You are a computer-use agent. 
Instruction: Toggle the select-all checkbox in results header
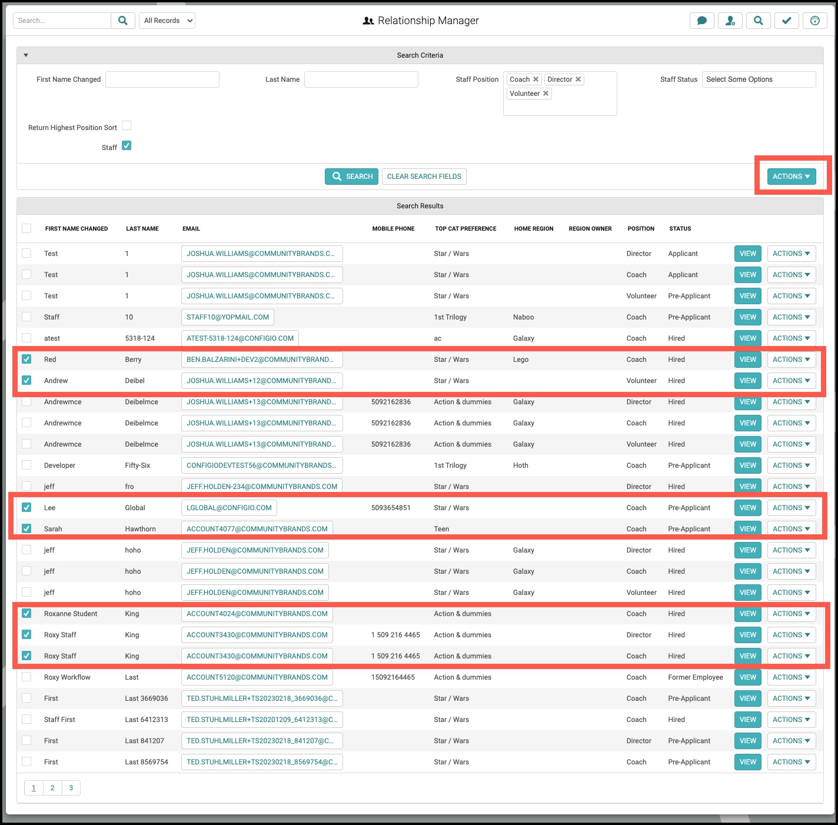[26, 228]
